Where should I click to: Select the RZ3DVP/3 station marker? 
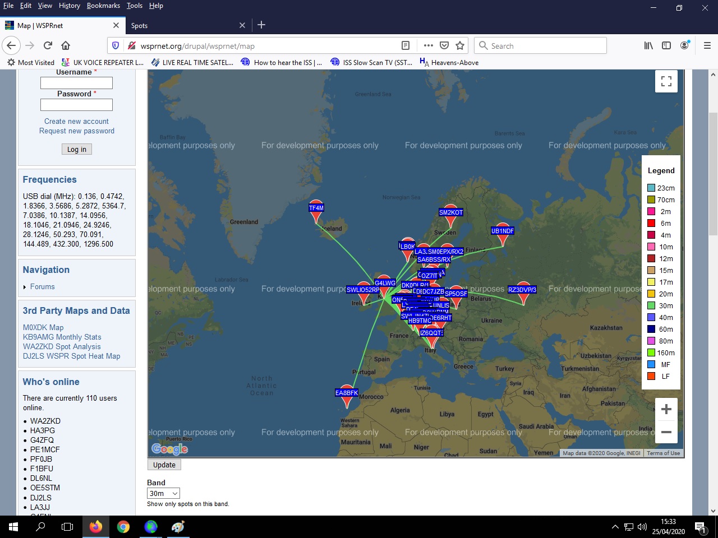(x=522, y=291)
